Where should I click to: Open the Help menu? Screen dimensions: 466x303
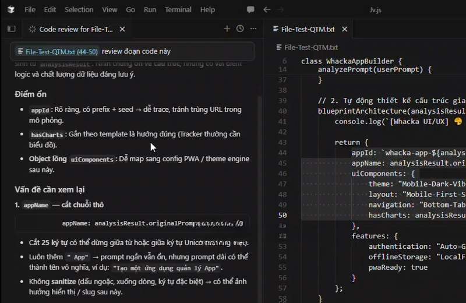pyautogui.click(x=207, y=10)
